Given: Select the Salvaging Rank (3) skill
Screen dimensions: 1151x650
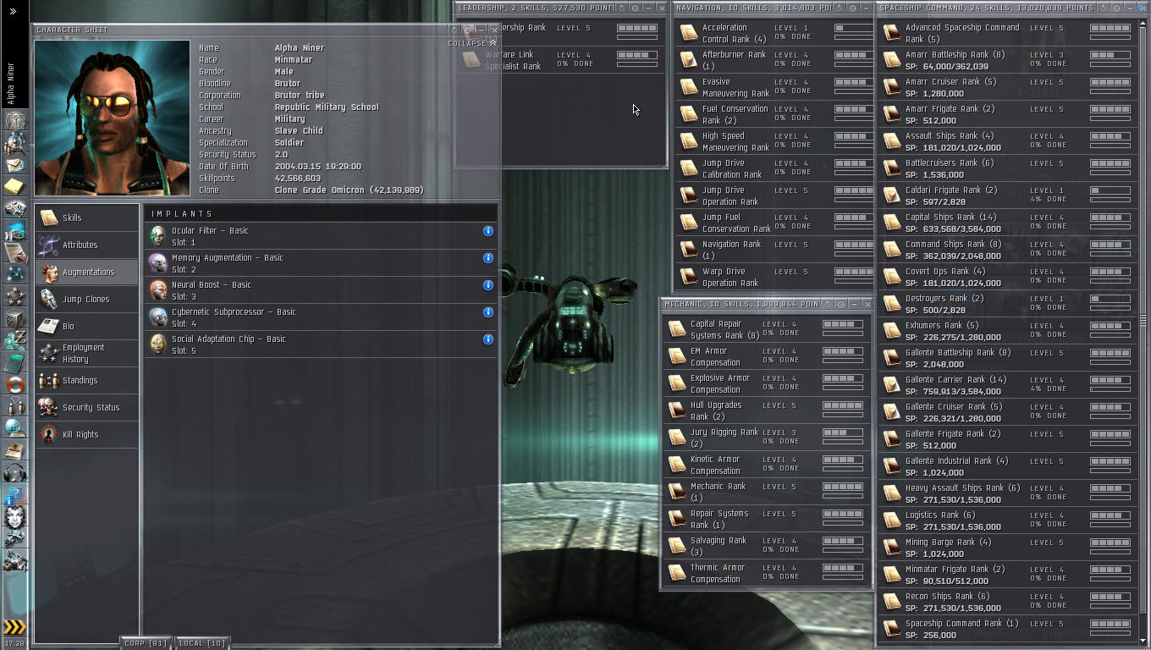Looking at the screenshot, I should tap(767, 547).
